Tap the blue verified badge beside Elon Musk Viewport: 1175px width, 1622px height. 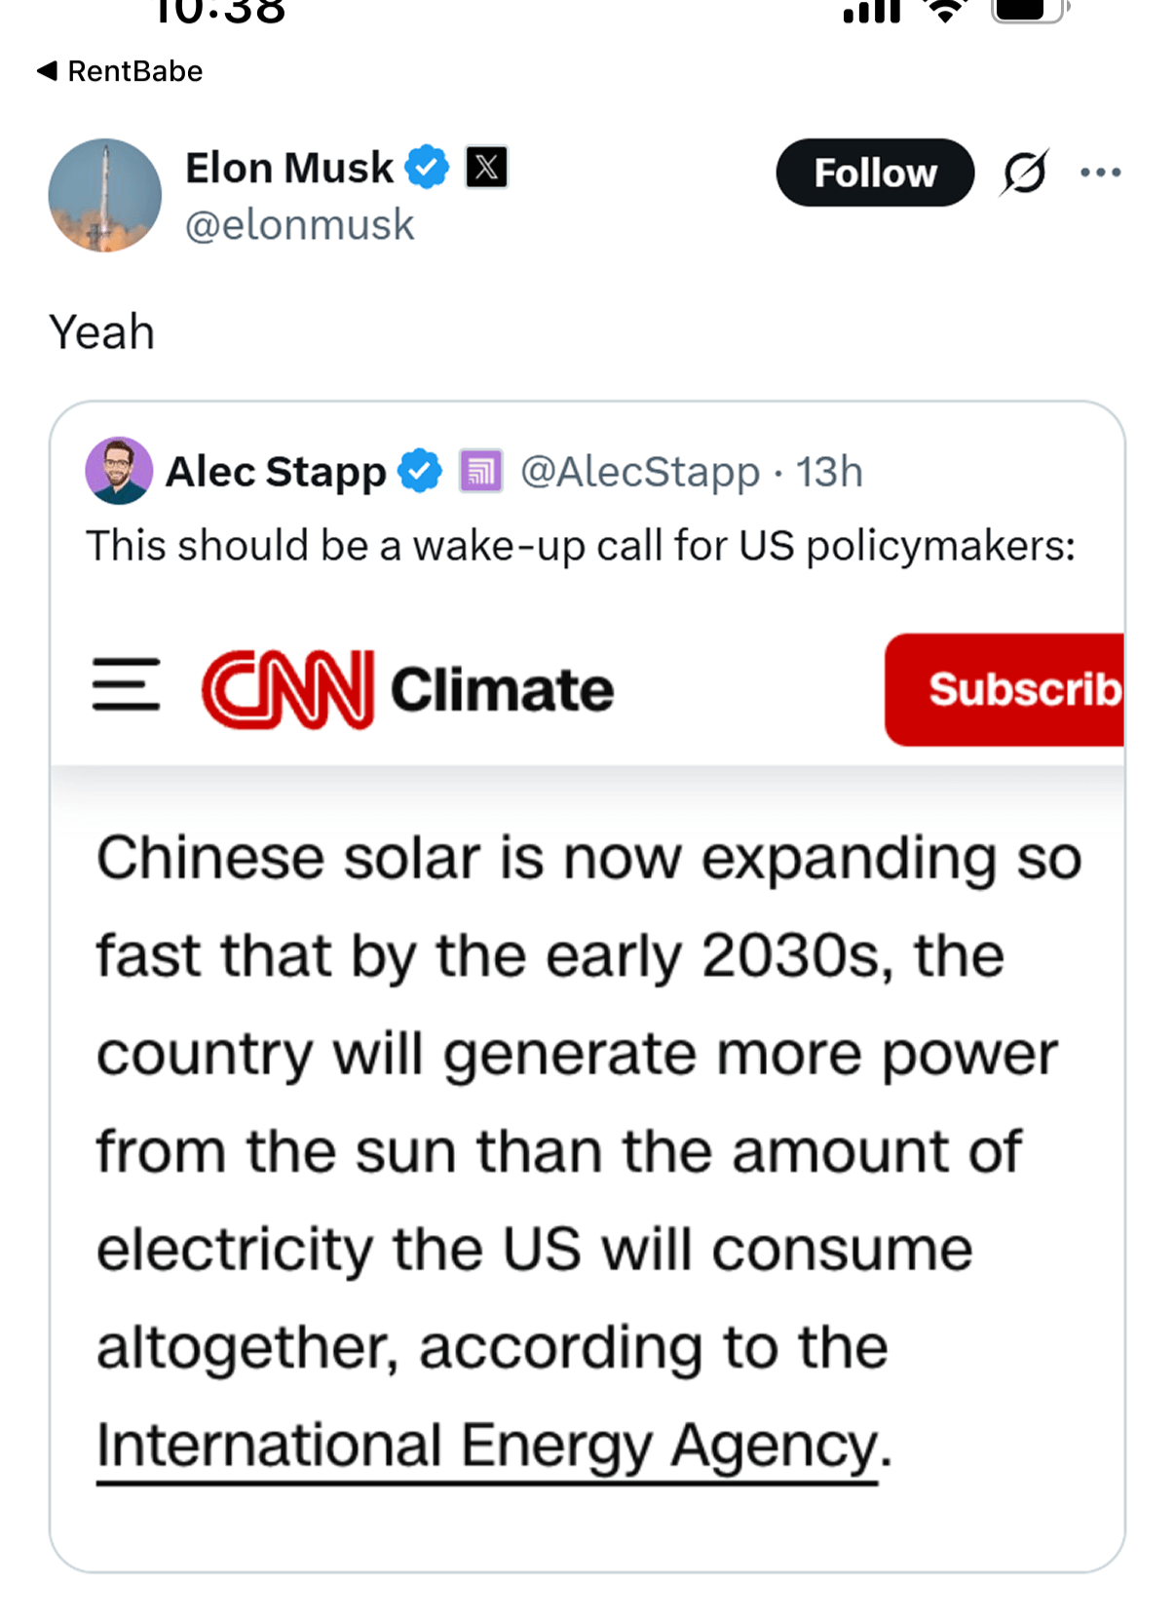coord(427,167)
